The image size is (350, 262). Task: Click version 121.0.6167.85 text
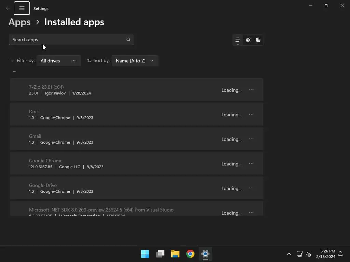point(41,167)
